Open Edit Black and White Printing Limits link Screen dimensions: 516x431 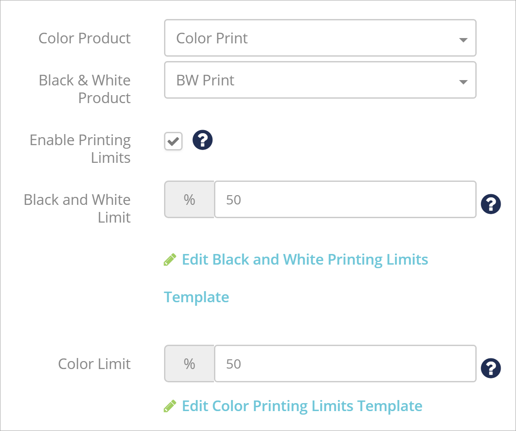[305, 260]
